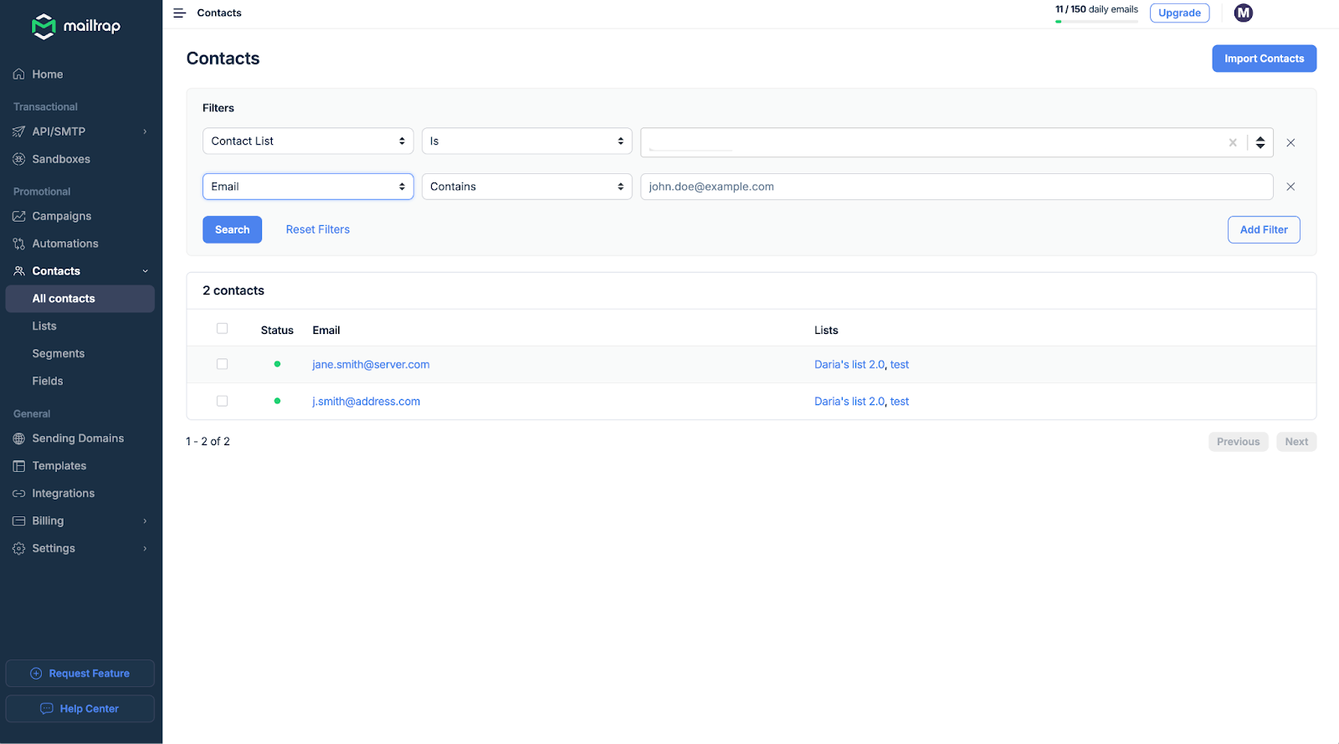Click the Integrations link icon
This screenshot has height=744, width=1339.
(18, 494)
